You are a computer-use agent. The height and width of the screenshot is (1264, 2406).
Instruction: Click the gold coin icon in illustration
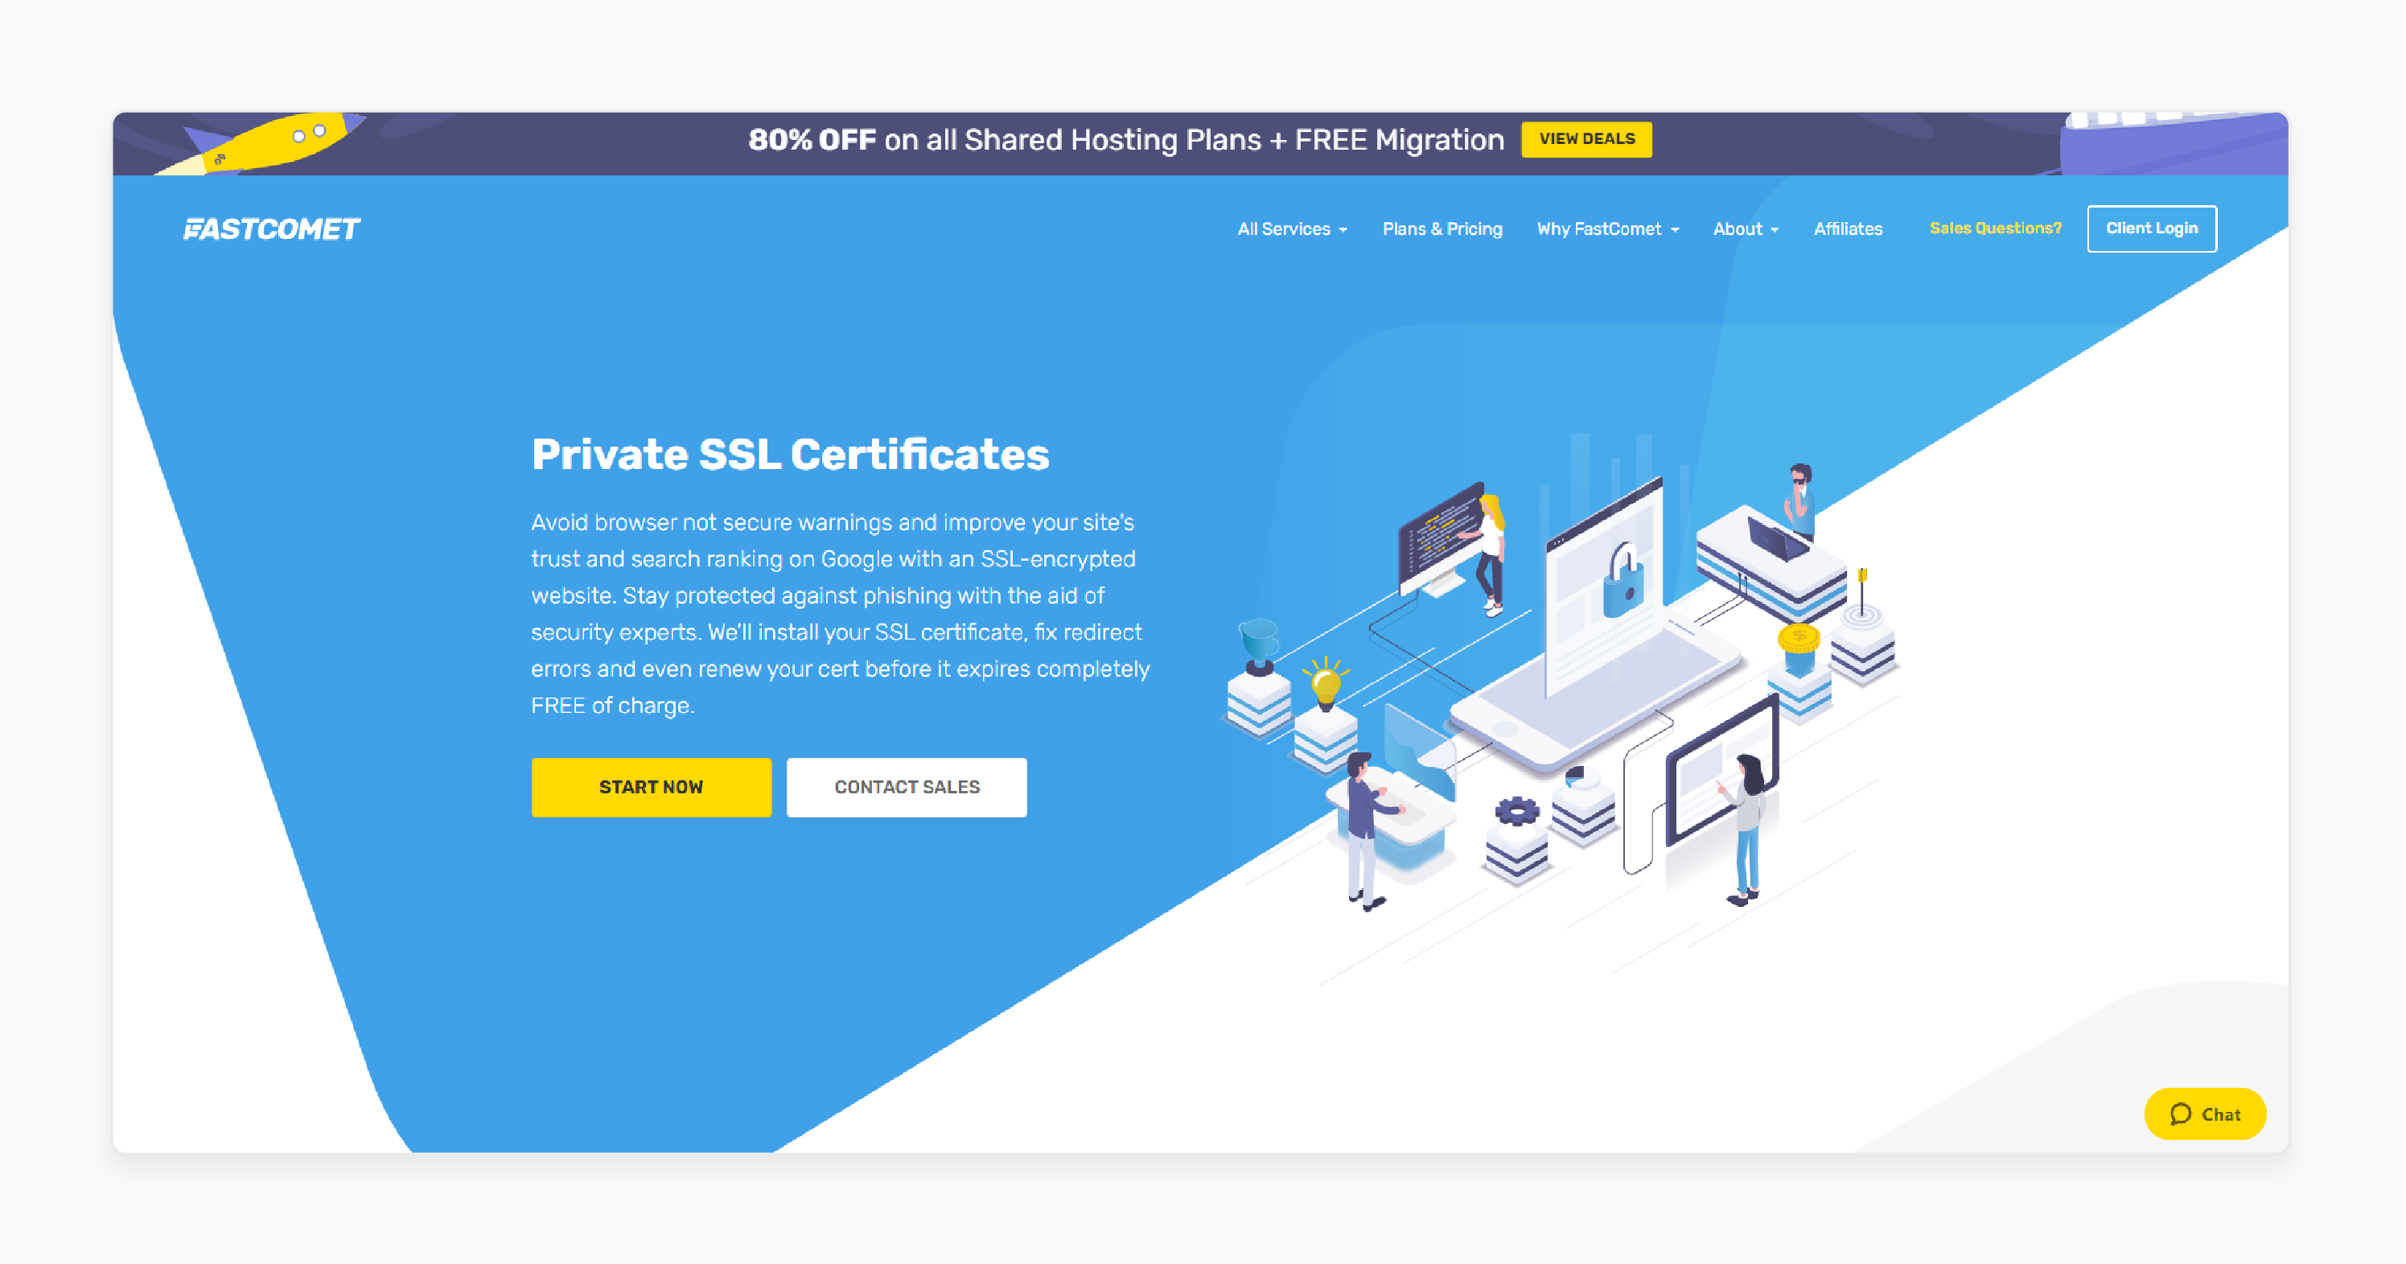pos(1798,639)
